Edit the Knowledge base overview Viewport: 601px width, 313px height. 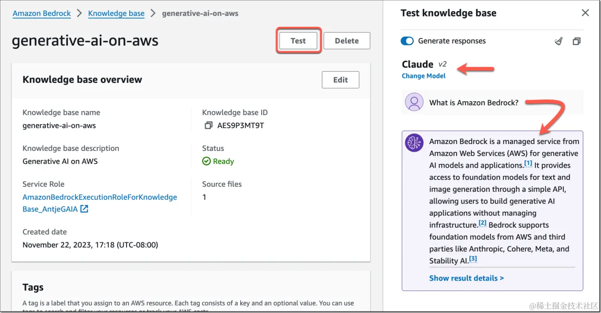(x=340, y=80)
